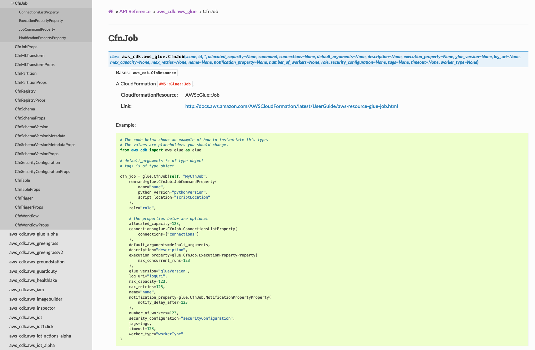Select CfnRegistry in the sidebar
The image size is (535, 350).
(x=25, y=91)
